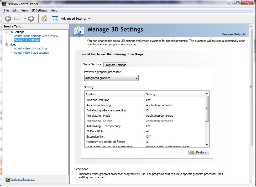Viewport: 256px width, 187px height.
Task: Open the Help menu
Action: point(54,10)
